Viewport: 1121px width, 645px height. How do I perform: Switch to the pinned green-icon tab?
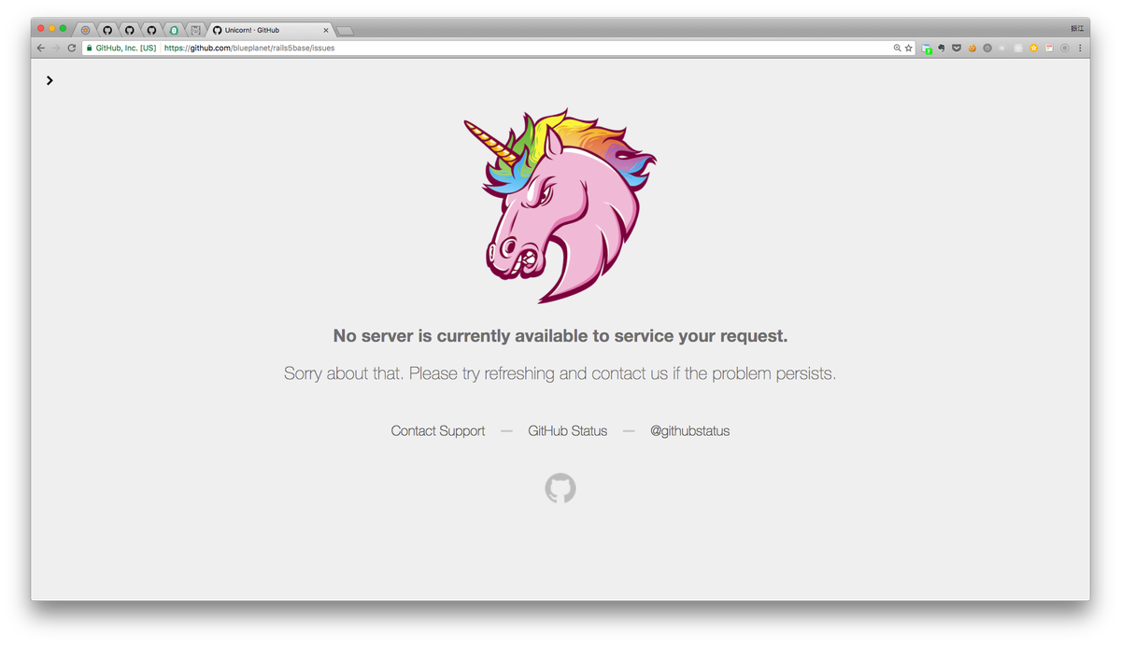[174, 30]
